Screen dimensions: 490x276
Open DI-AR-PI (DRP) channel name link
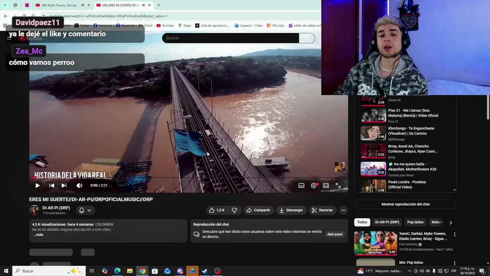tap(56, 208)
